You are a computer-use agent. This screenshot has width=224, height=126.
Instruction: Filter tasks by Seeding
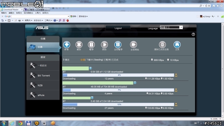(x=98, y=60)
